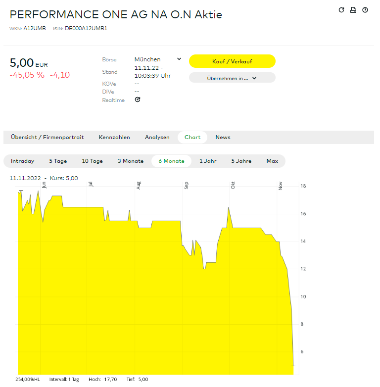Select the Chart tab
The image size is (380, 387).
point(192,137)
